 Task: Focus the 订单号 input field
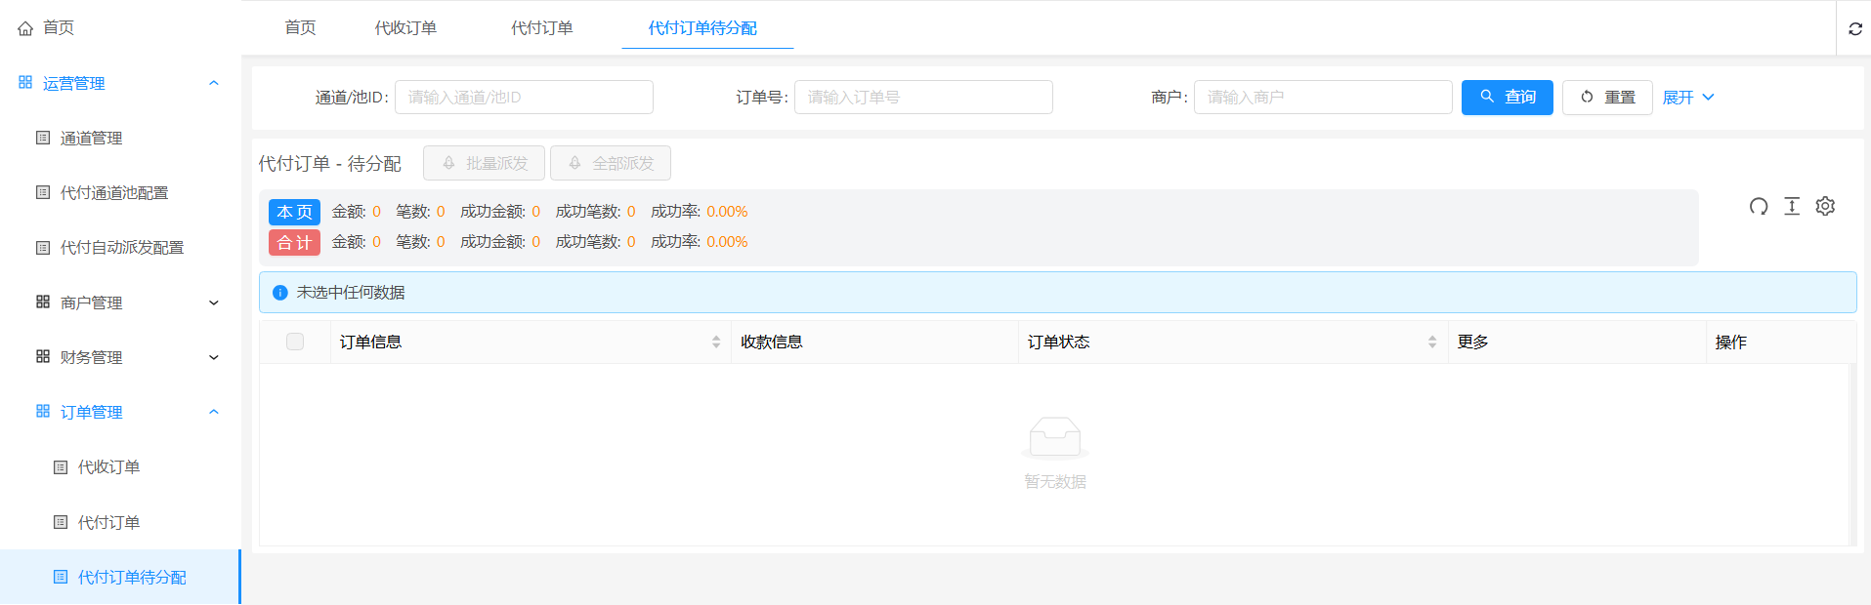click(x=923, y=98)
